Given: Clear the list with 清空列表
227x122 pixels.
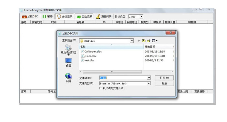Looking at the screenshot, I should 104,17.
